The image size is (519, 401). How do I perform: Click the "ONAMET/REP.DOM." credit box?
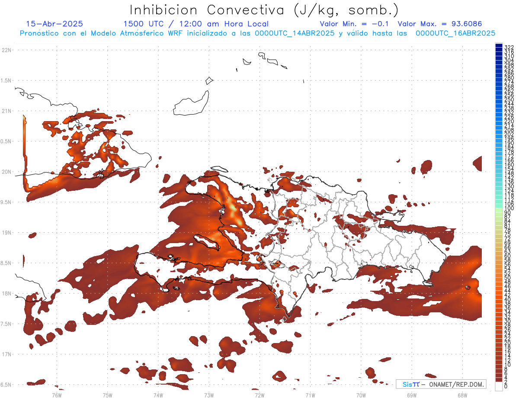tap(440, 384)
